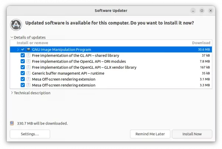
Task: Click the package icon beside GL API shared library
Action: 28,55
